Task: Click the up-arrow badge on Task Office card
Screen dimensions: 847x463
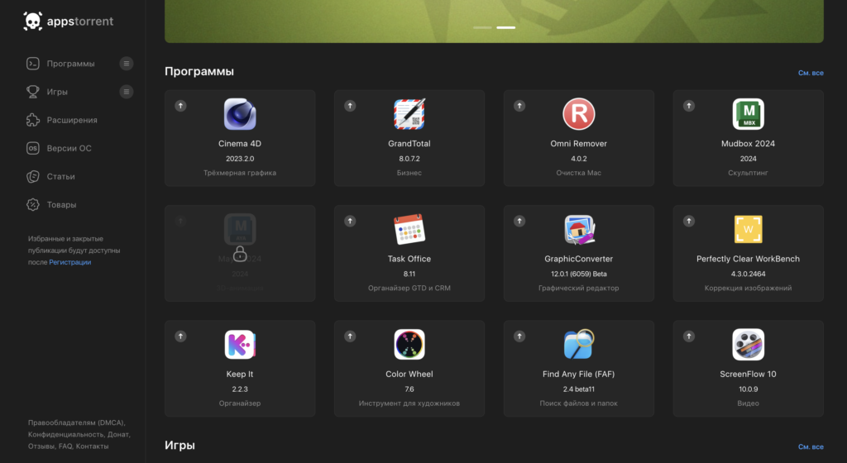Action: [350, 222]
